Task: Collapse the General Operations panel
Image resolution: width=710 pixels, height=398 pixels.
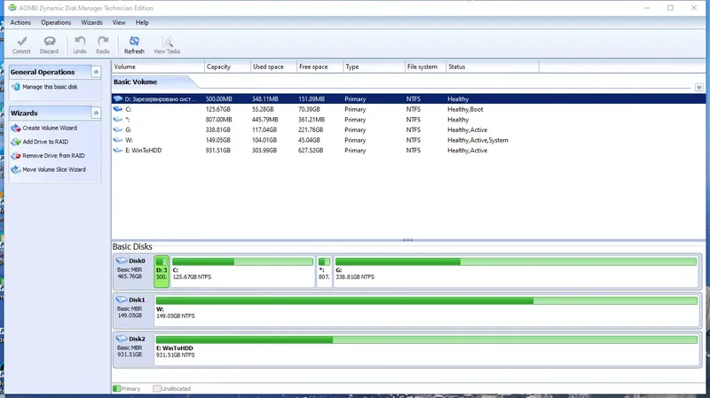Action: (96, 72)
